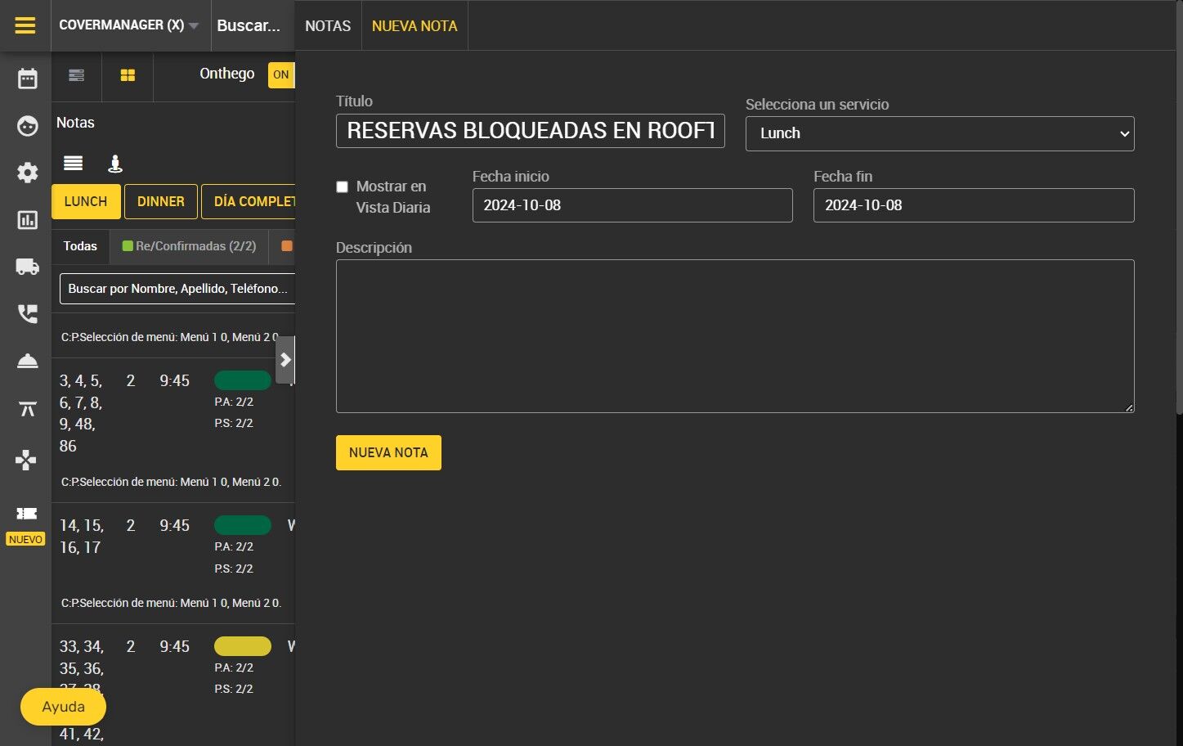
Task: Switch to the NOTAS tab
Action: (328, 26)
